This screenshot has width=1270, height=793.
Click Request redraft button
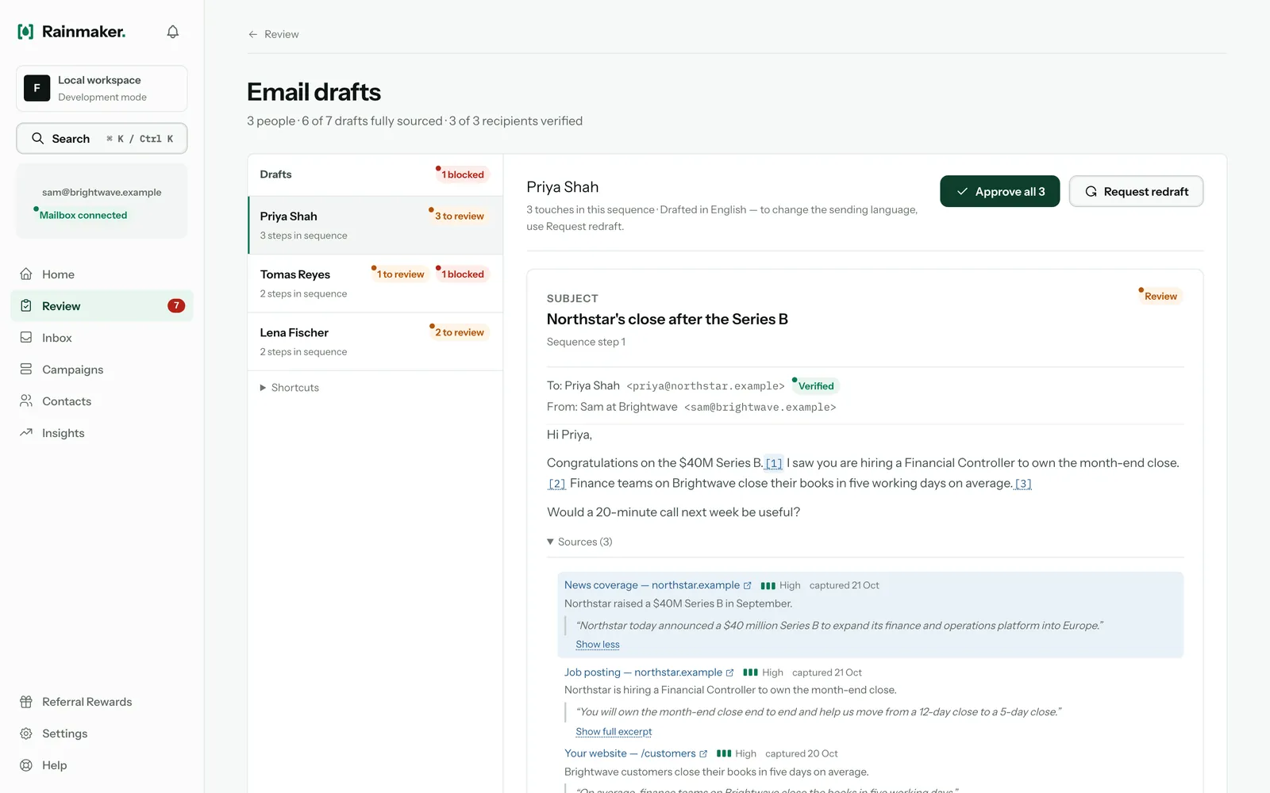(x=1136, y=191)
